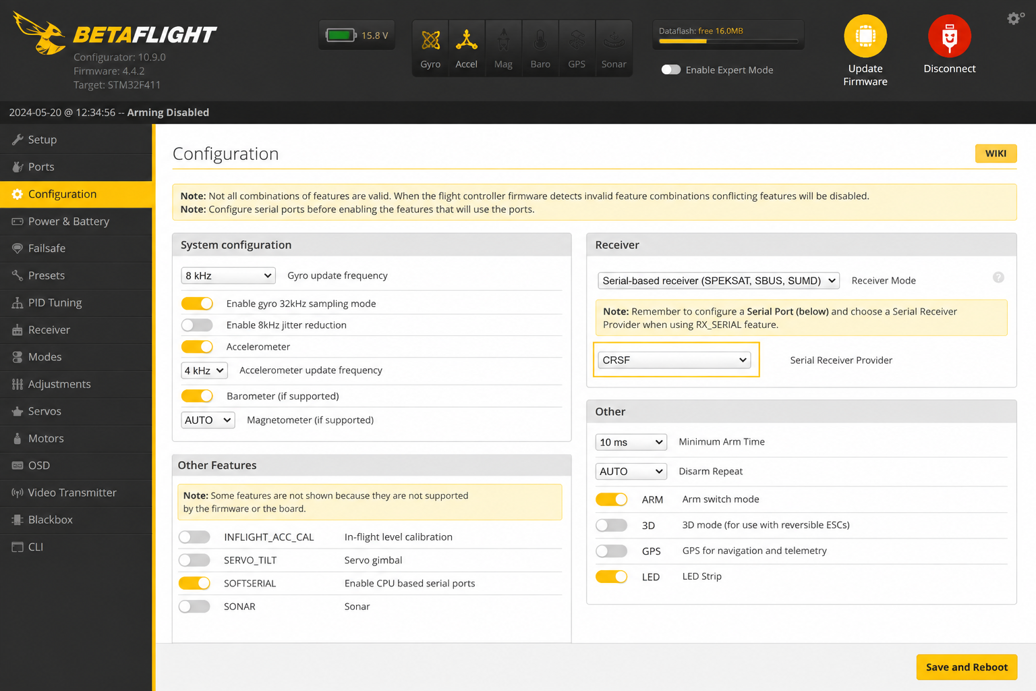The height and width of the screenshot is (691, 1036).
Task: Open Magnetometer AUTO dropdown
Action: point(208,420)
